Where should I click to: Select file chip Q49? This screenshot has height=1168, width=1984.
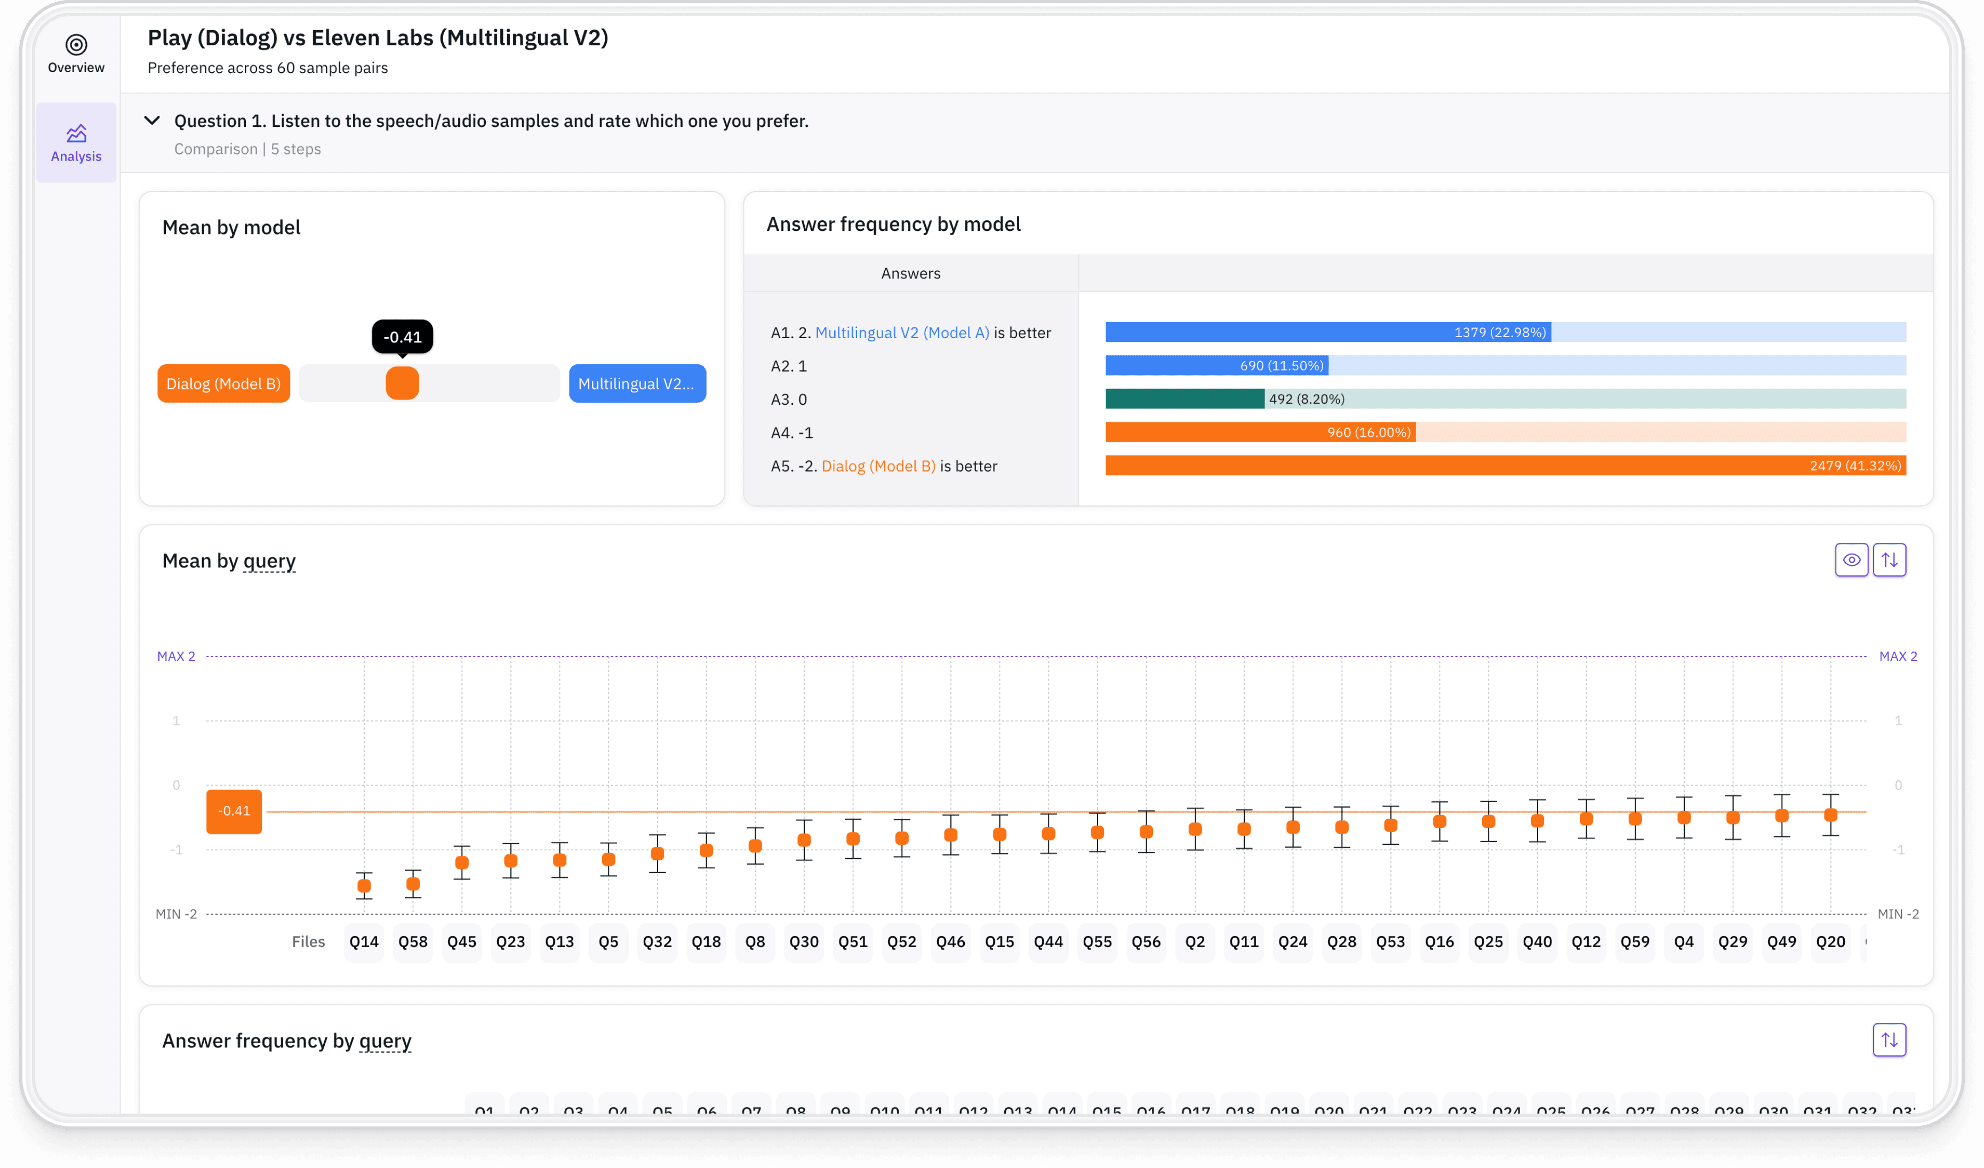[x=1782, y=941]
